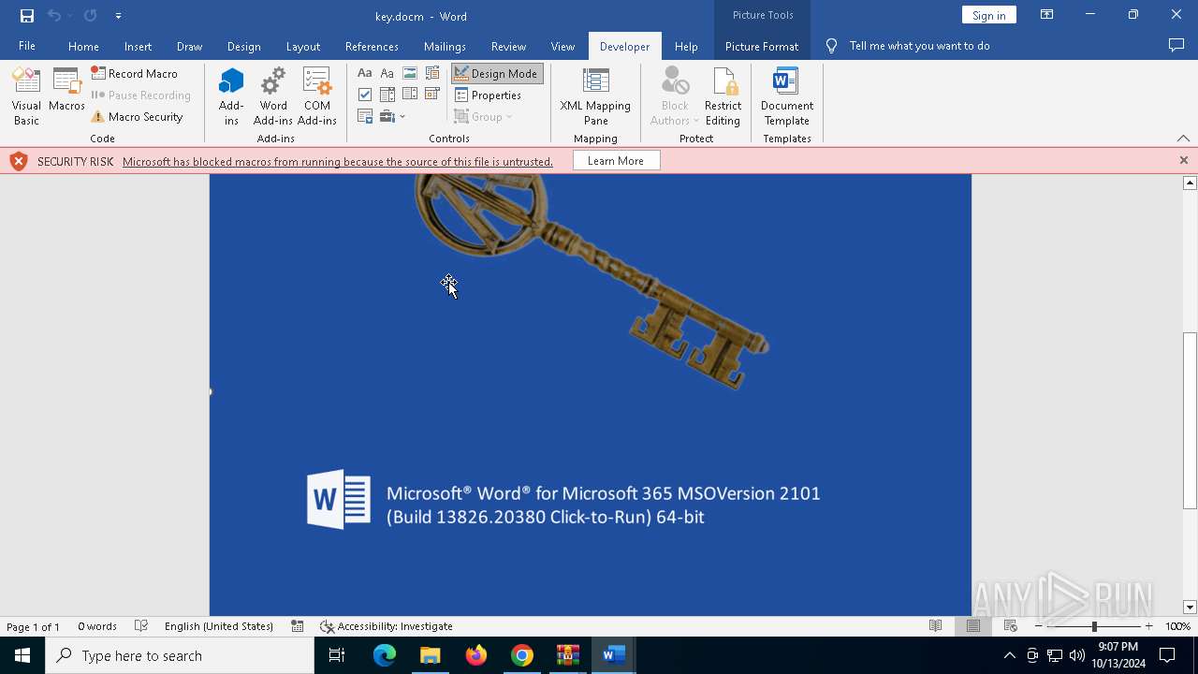Insert Date Picker content control
1198x674 pixels.
point(432,95)
